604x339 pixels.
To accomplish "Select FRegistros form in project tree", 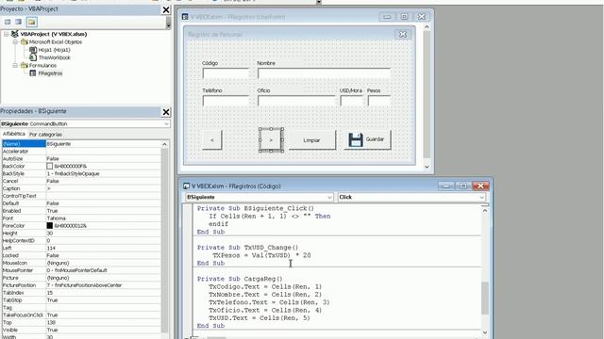I will [x=50, y=73].
